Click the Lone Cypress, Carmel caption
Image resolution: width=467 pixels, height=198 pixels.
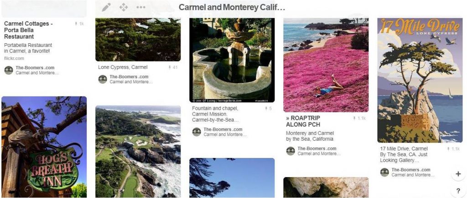tap(123, 67)
